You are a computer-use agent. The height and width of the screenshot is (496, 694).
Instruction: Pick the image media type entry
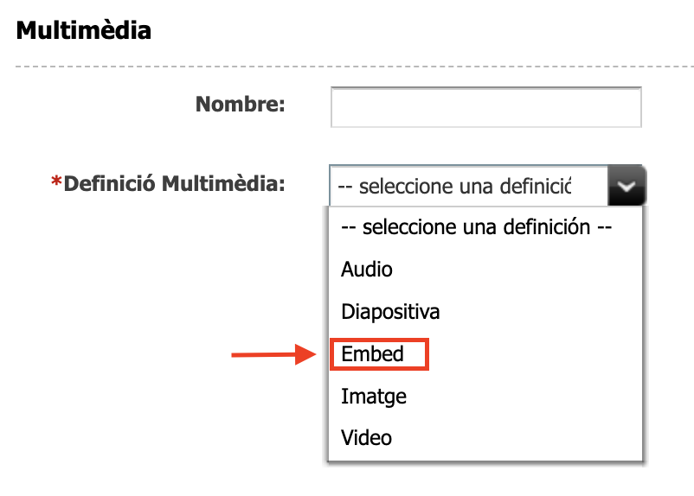pos(374,397)
